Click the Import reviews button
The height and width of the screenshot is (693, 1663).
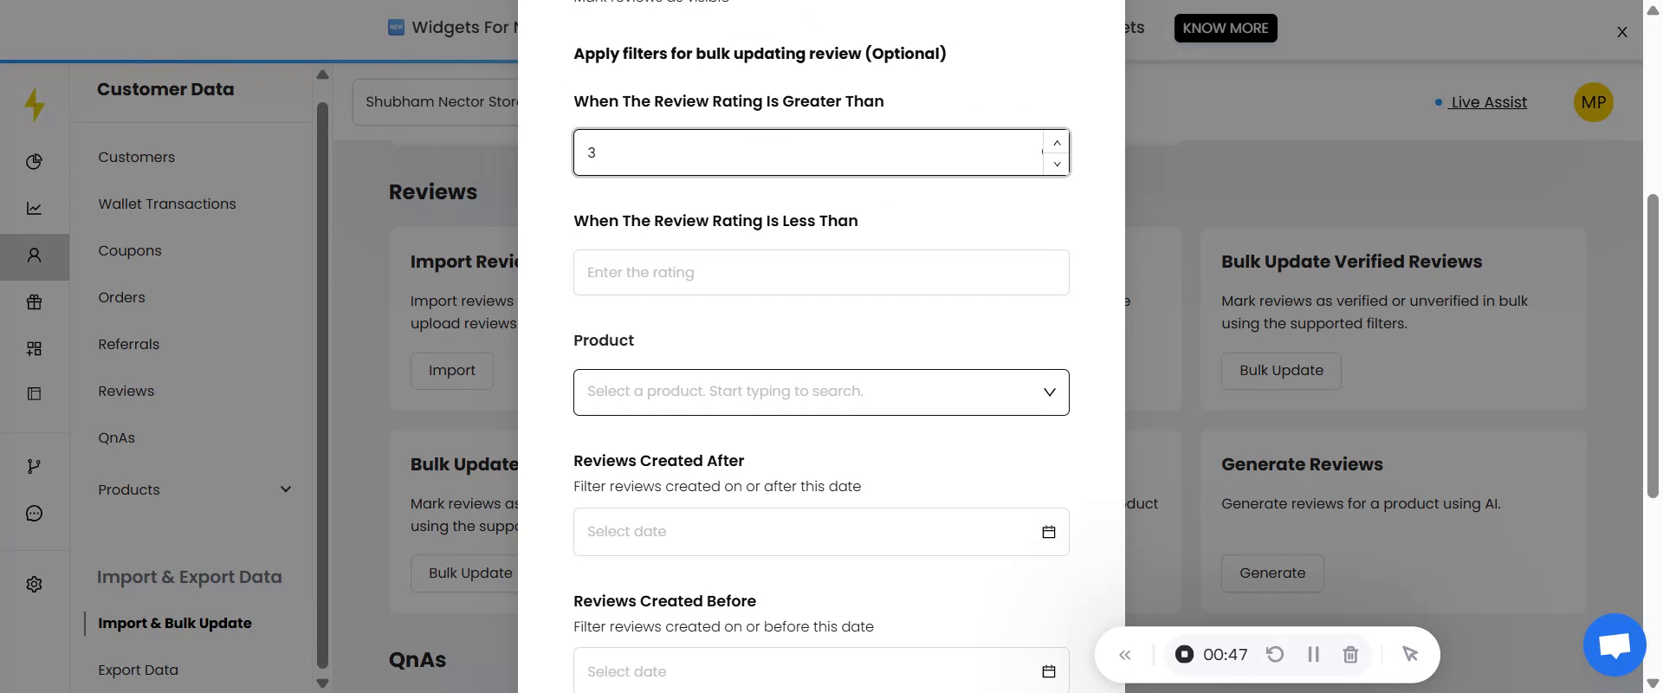click(452, 371)
